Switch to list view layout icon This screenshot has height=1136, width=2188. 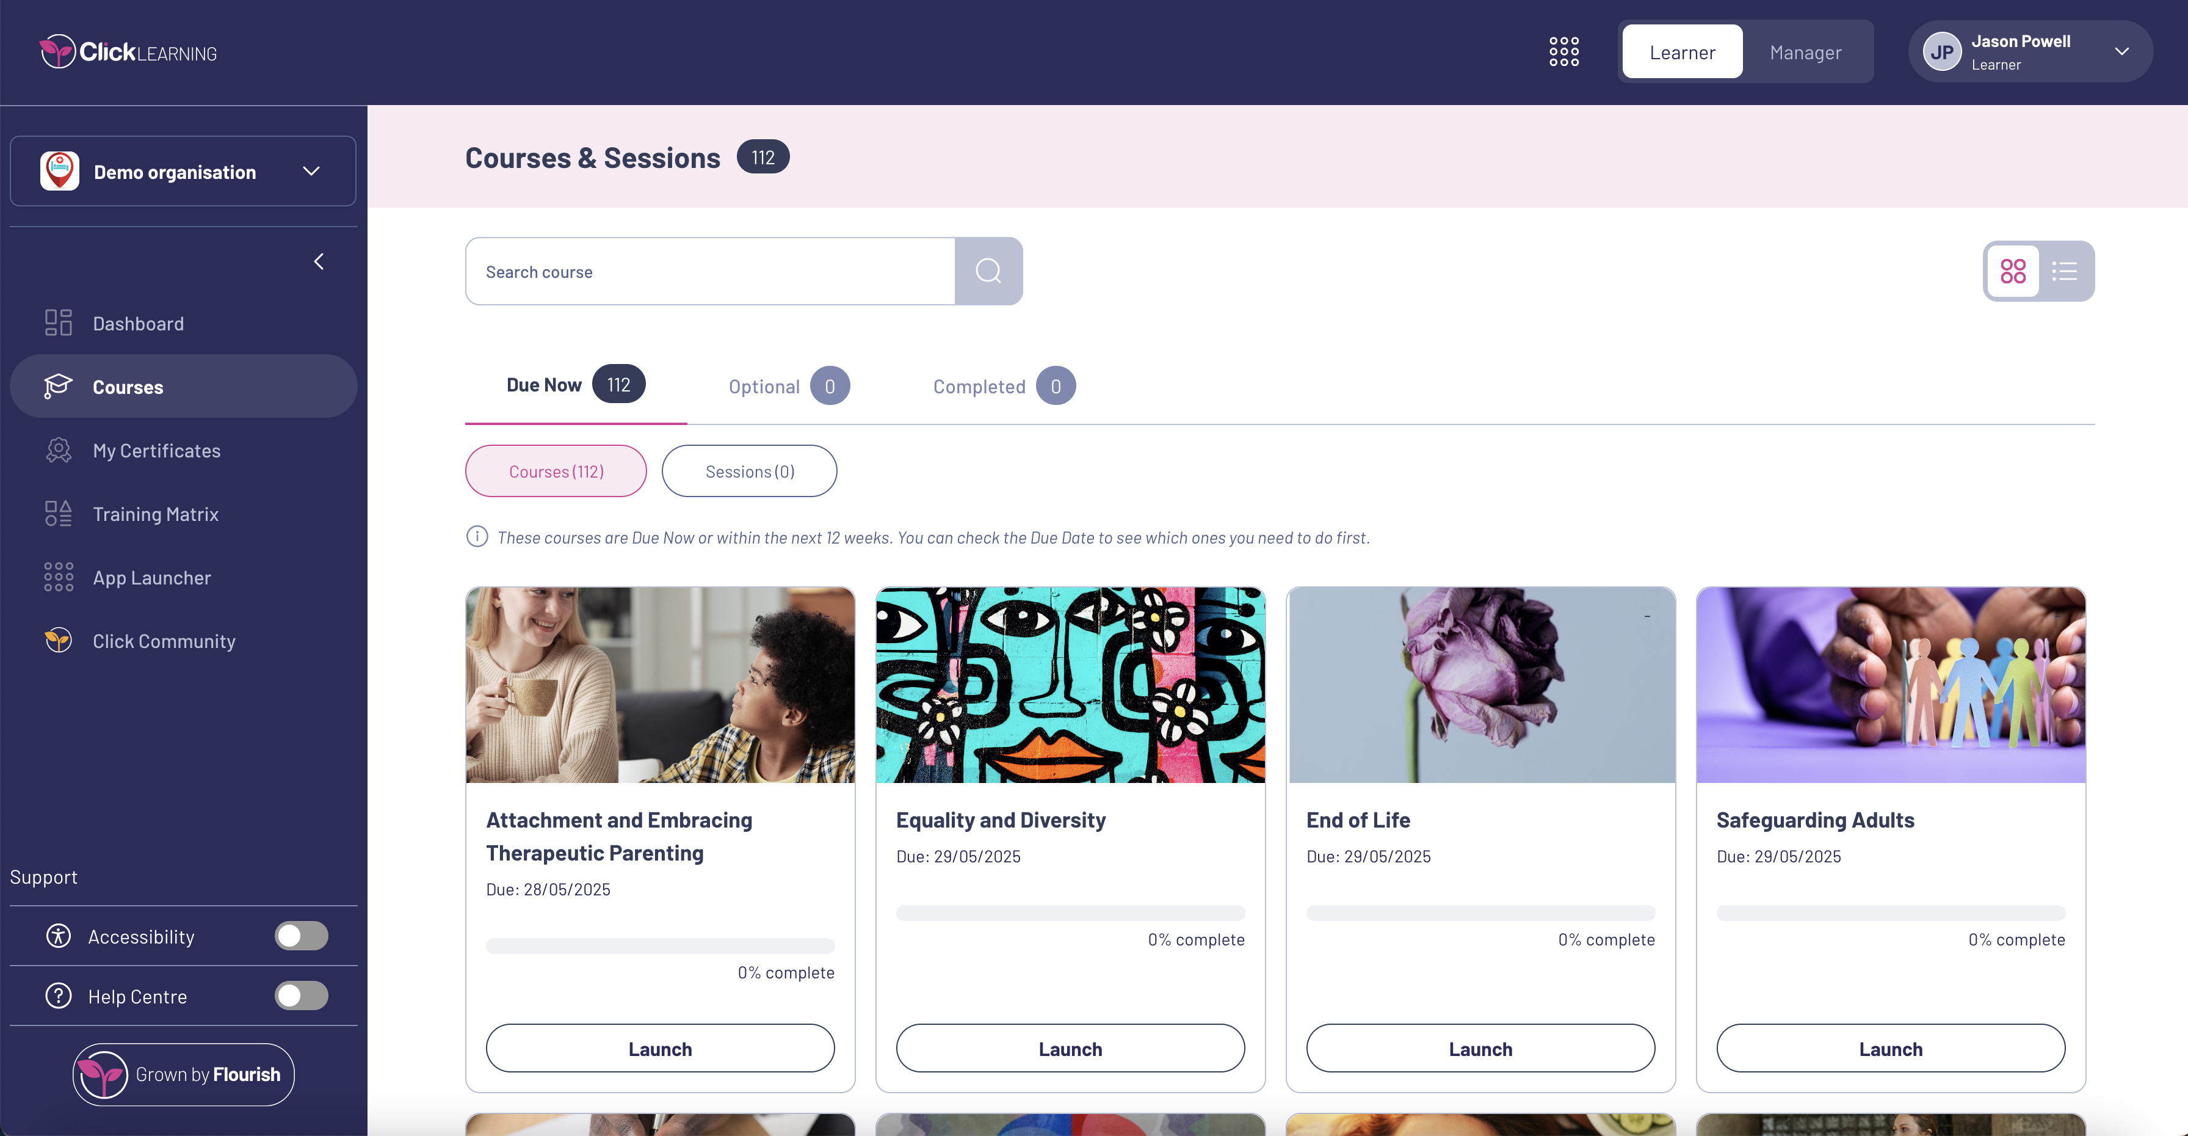(2064, 271)
